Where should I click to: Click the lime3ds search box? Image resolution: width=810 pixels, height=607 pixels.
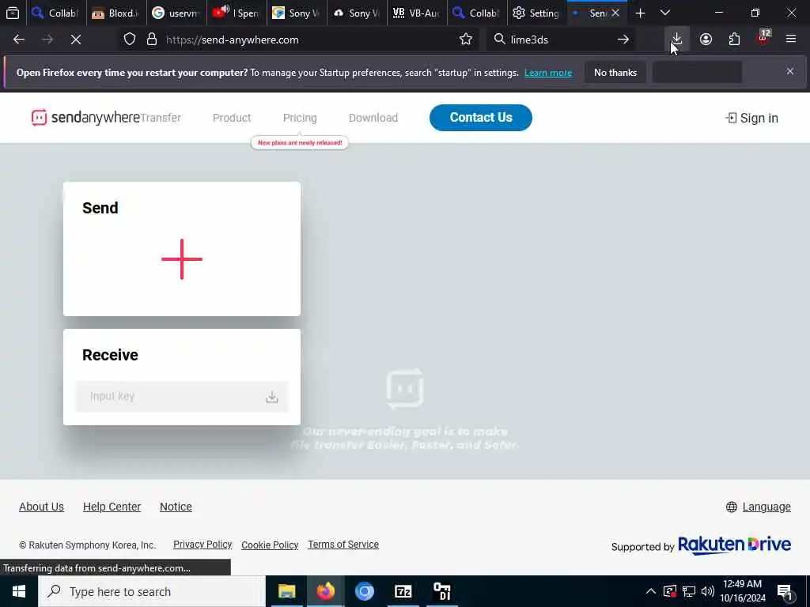(x=562, y=40)
